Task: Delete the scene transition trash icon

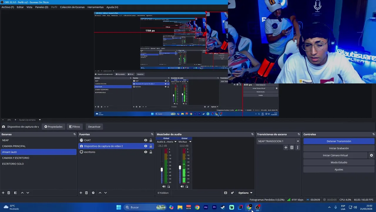Action: 292,148
